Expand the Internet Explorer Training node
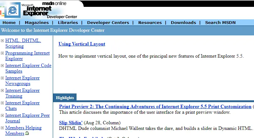254x138 pixels. pyautogui.click(x=2, y=90)
